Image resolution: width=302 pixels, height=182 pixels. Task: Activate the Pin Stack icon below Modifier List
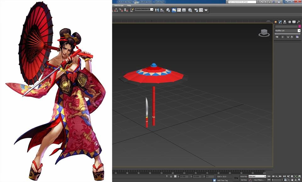(277, 37)
